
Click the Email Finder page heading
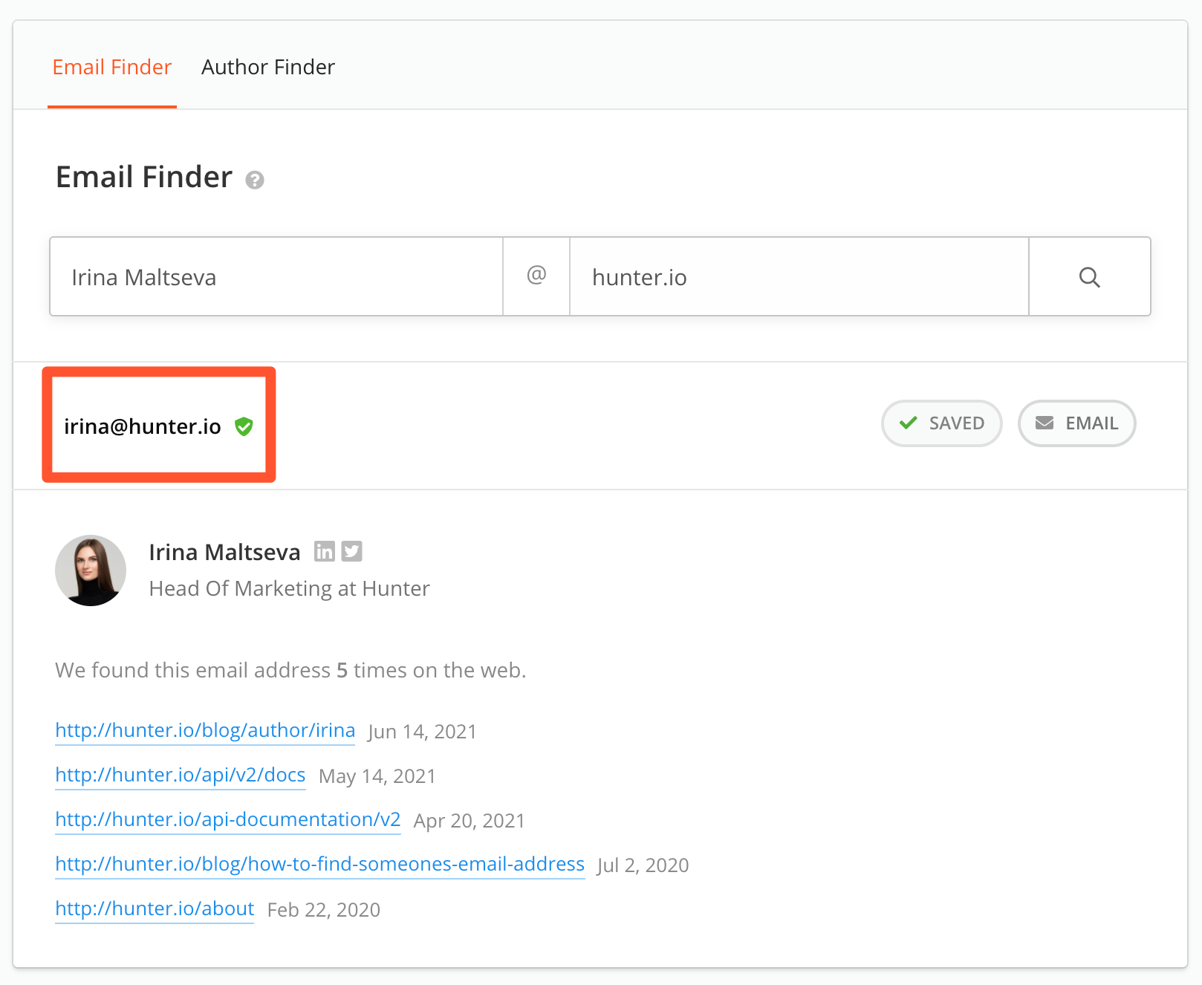144,178
